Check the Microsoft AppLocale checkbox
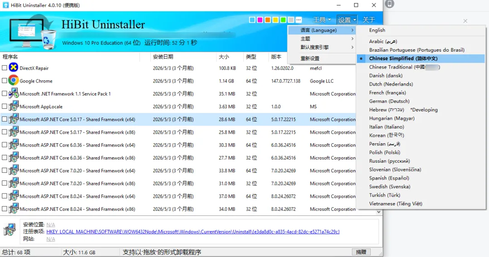The image size is (489, 257). click(5, 106)
